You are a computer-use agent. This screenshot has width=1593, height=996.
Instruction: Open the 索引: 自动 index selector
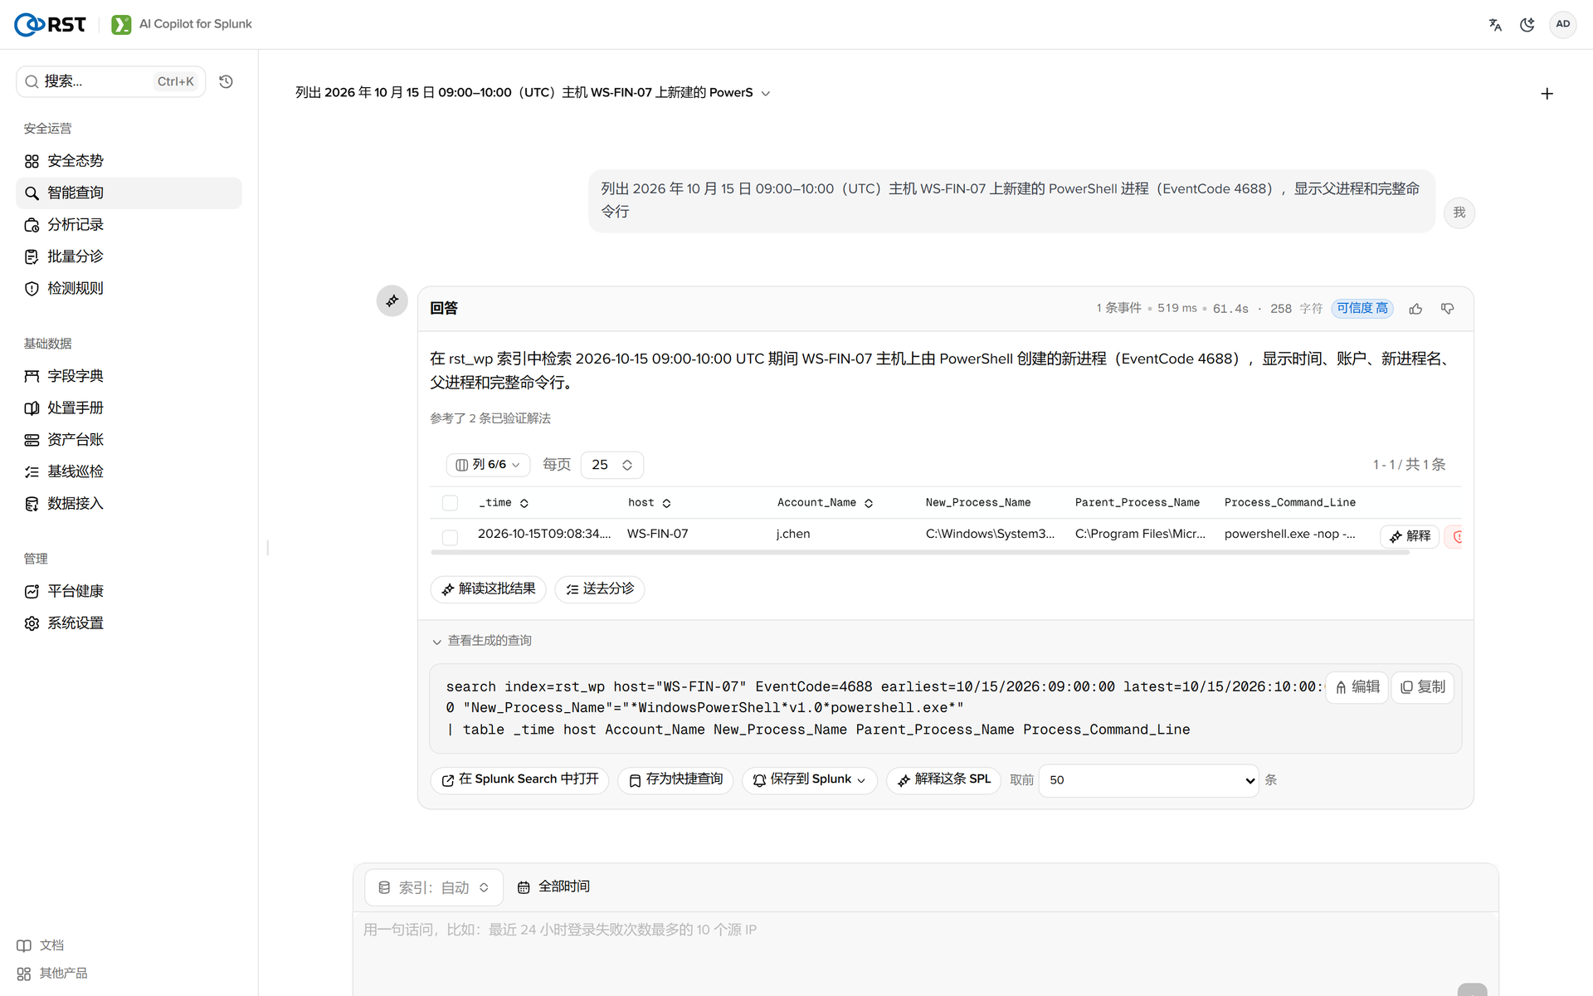[x=433, y=887]
